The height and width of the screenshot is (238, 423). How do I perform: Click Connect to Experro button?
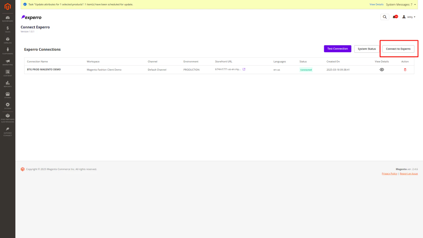tap(398, 49)
